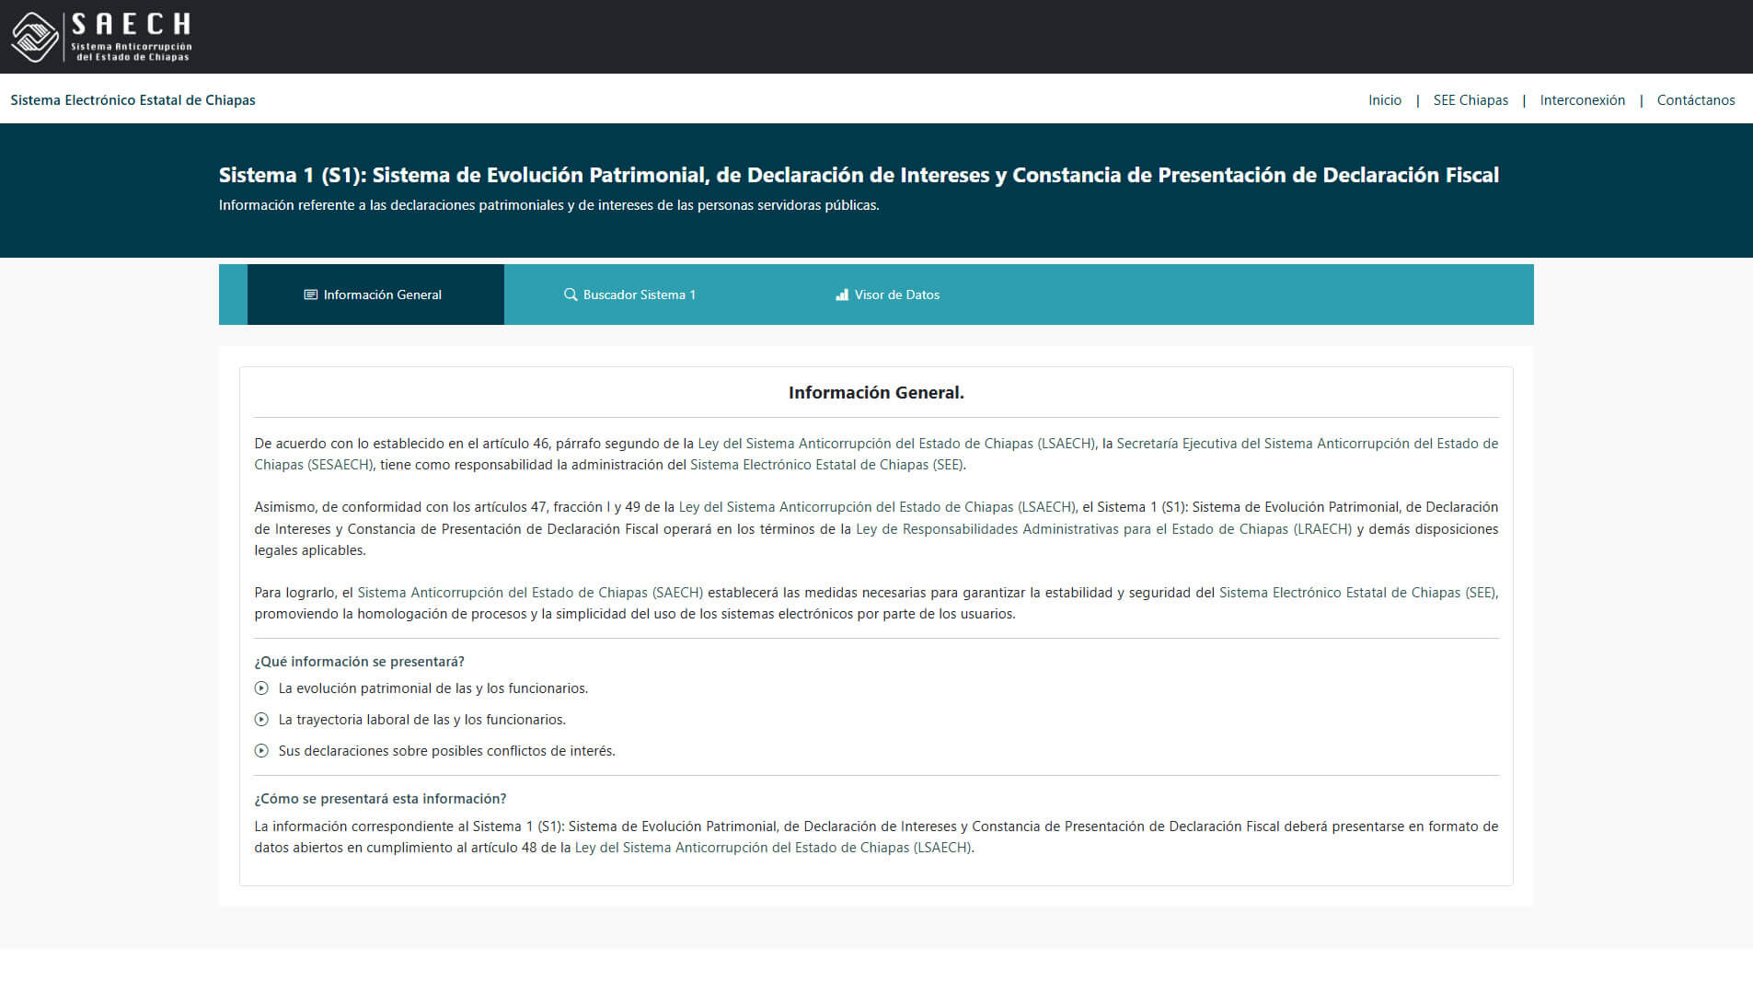The height and width of the screenshot is (994, 1753).
Task: Click the bar chart icon beside Visor de Datos
Action: click(842, 295)
